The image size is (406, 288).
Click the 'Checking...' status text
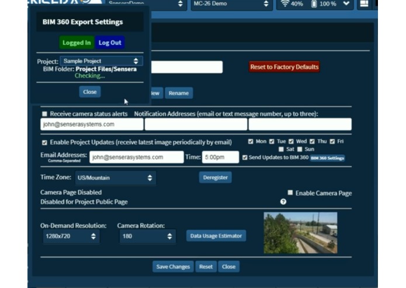tap(90, 76)
